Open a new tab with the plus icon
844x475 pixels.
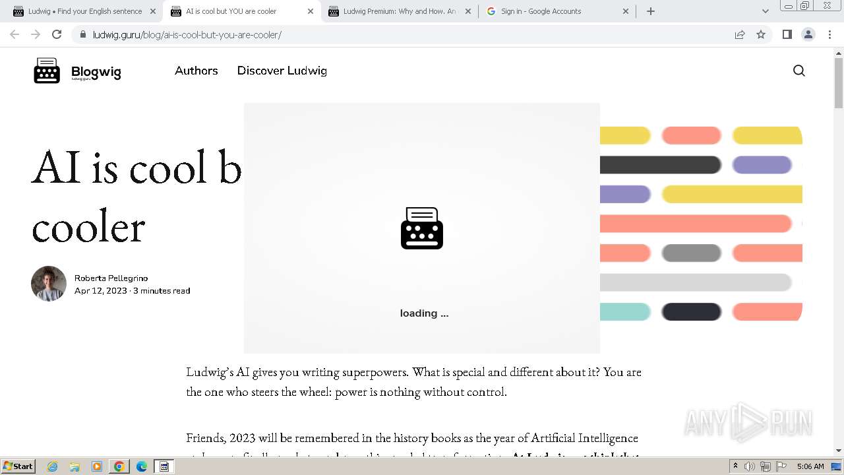click(651, 11)
